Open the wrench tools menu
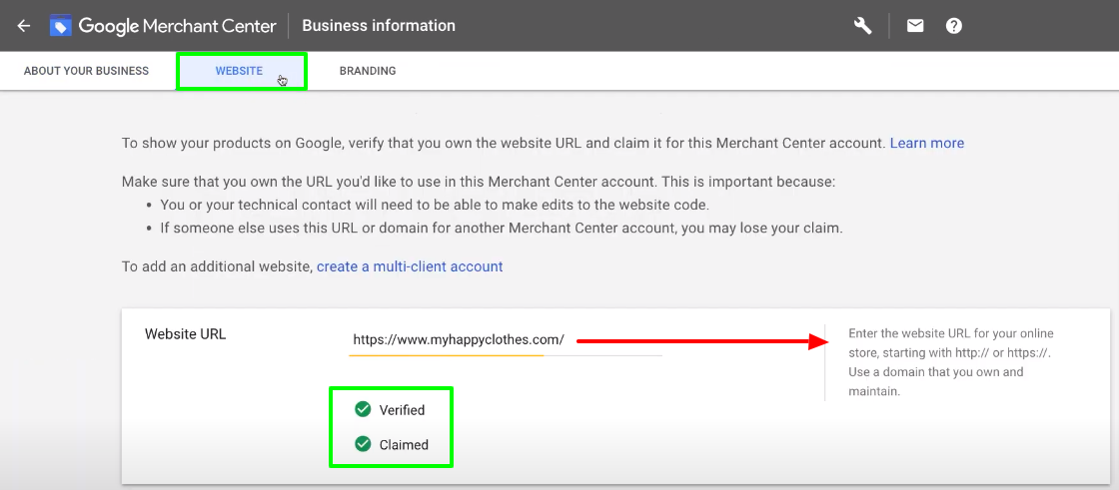 tap(863, 26)
